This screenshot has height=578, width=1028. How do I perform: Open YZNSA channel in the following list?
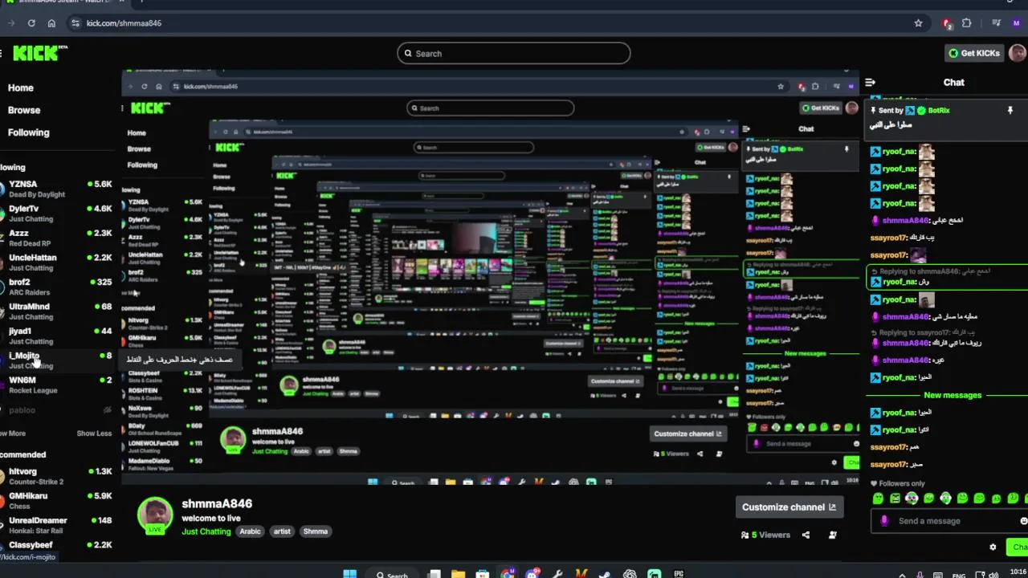pyautogui.click(x=56, y=189)
